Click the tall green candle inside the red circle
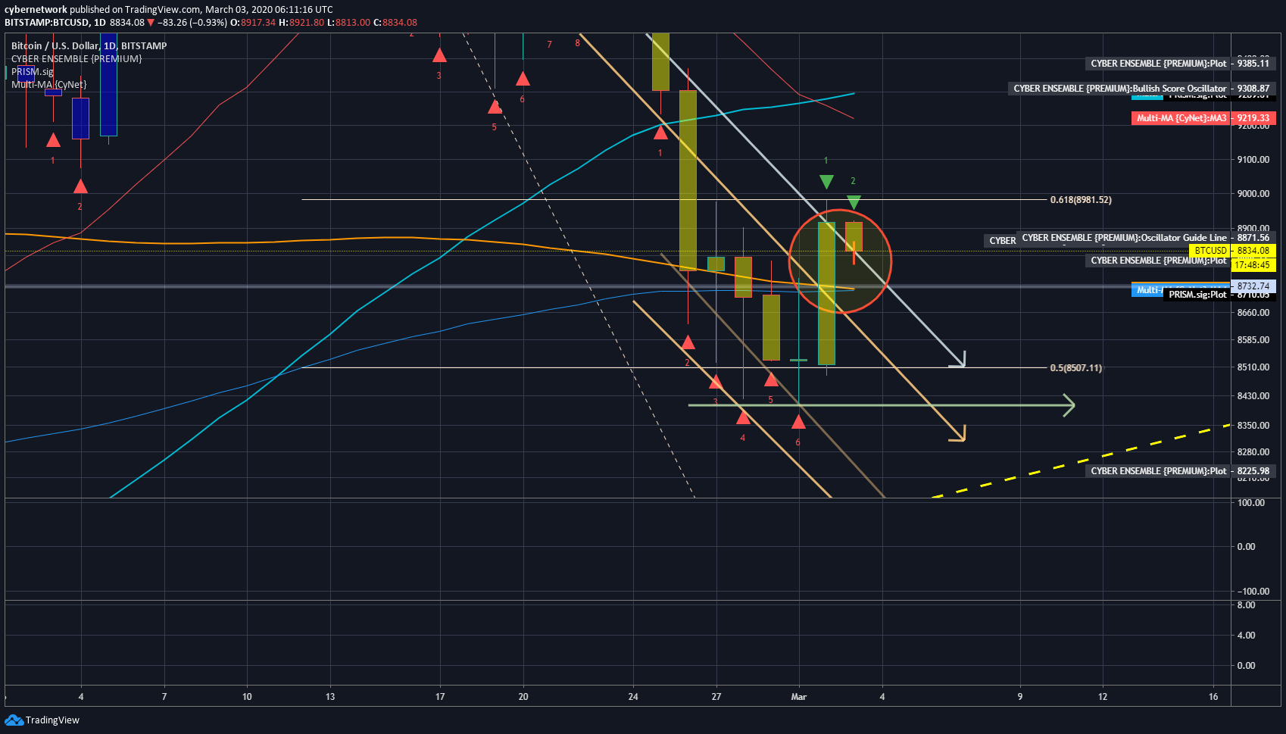 click(826, 293)
